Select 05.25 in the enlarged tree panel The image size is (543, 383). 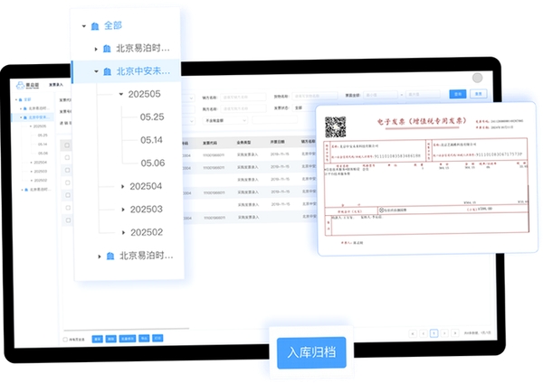coord(152,117)
